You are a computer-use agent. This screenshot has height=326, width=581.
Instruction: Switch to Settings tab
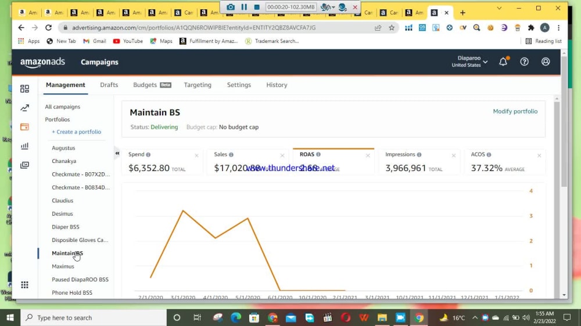239,85
